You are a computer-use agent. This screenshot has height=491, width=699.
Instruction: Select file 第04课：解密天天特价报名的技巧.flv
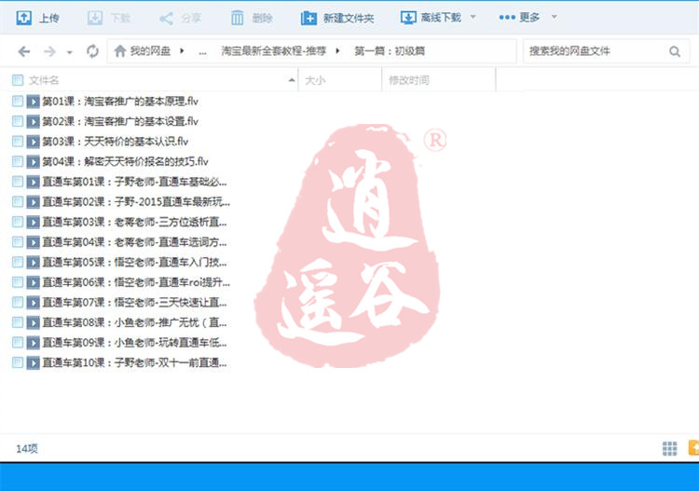(x=125, y=161)
